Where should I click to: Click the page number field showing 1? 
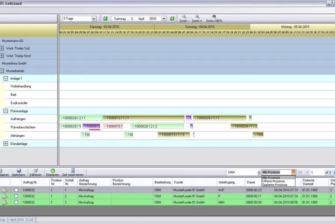click(317, 172)
